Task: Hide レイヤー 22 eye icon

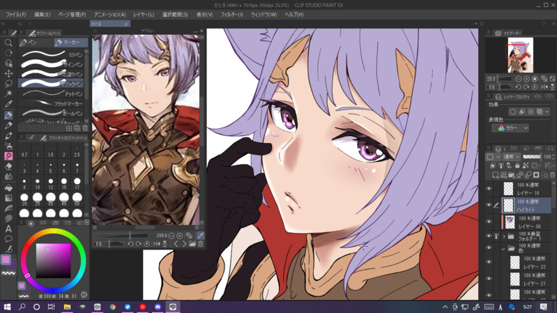Action: [489, 262]
